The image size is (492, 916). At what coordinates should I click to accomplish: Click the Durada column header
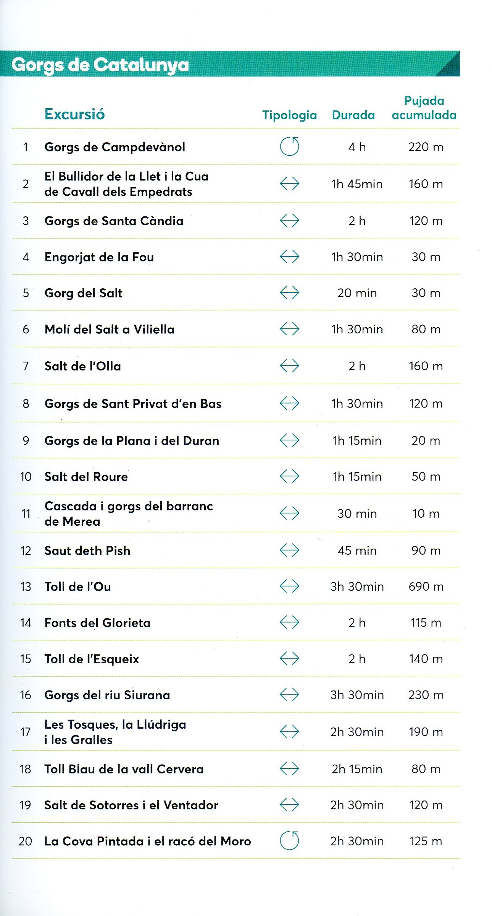353,115
